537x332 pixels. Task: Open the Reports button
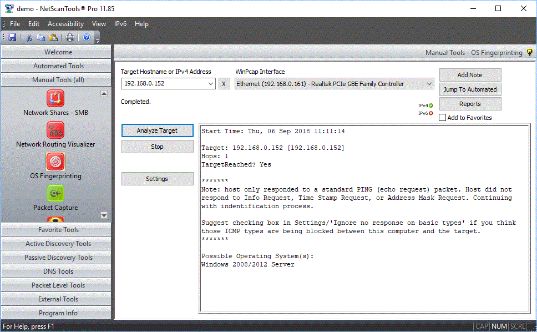470,104
